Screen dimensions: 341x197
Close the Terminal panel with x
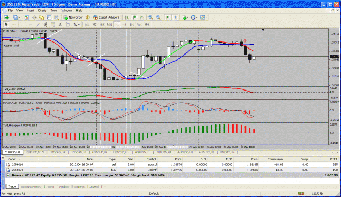pos(3,158)
